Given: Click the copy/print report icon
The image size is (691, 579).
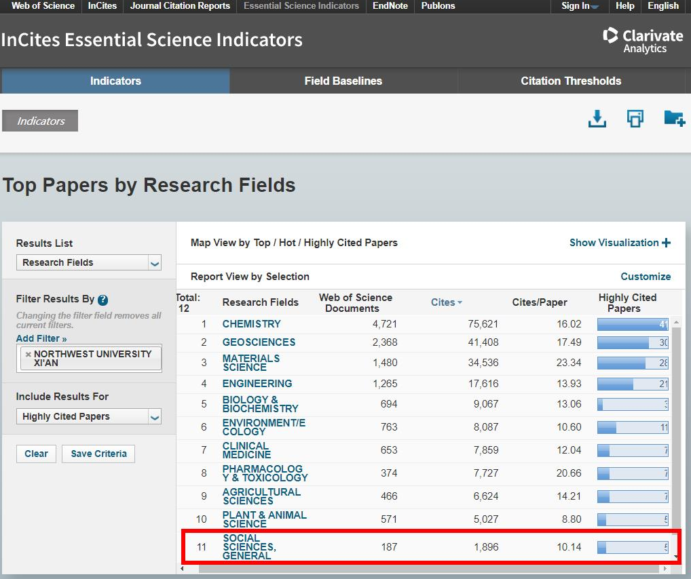Looking at the screenshot, I should (x=635, y=119).
